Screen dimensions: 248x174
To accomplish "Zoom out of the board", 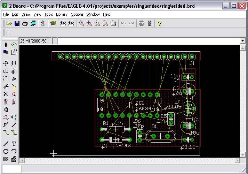I will (x=97, y=23).
